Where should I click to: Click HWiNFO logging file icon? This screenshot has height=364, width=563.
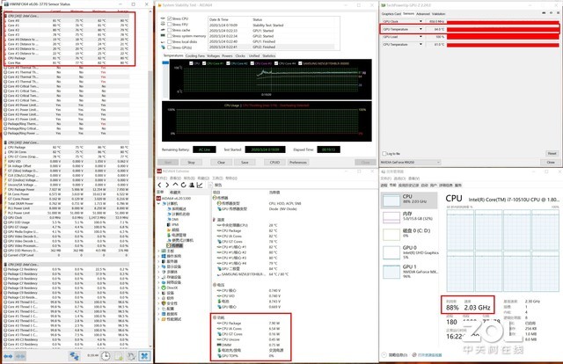[x=119, y=356]
